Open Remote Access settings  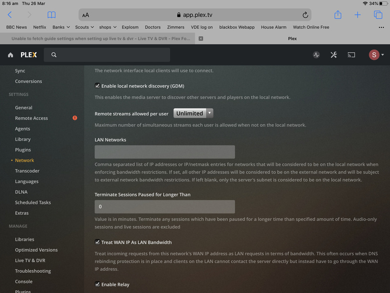(x=32, y=118)
